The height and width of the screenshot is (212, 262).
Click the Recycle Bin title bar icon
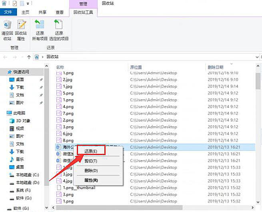pyautogui.click(x=4, y=3)
